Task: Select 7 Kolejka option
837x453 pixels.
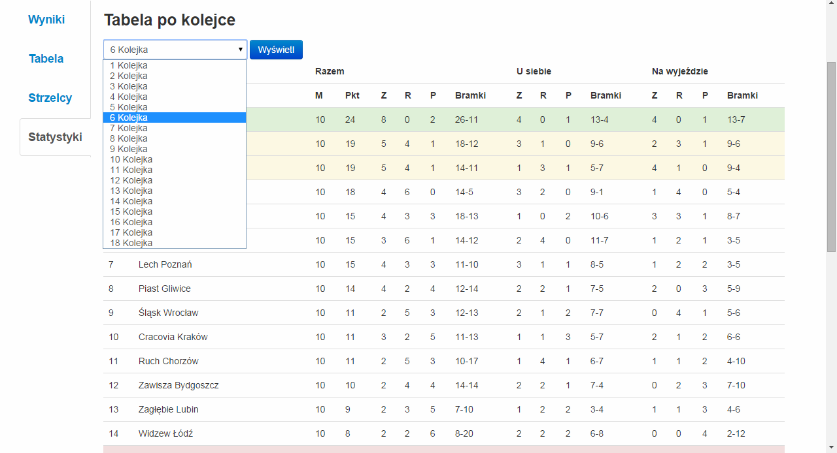Action: (x=129, y=128)
